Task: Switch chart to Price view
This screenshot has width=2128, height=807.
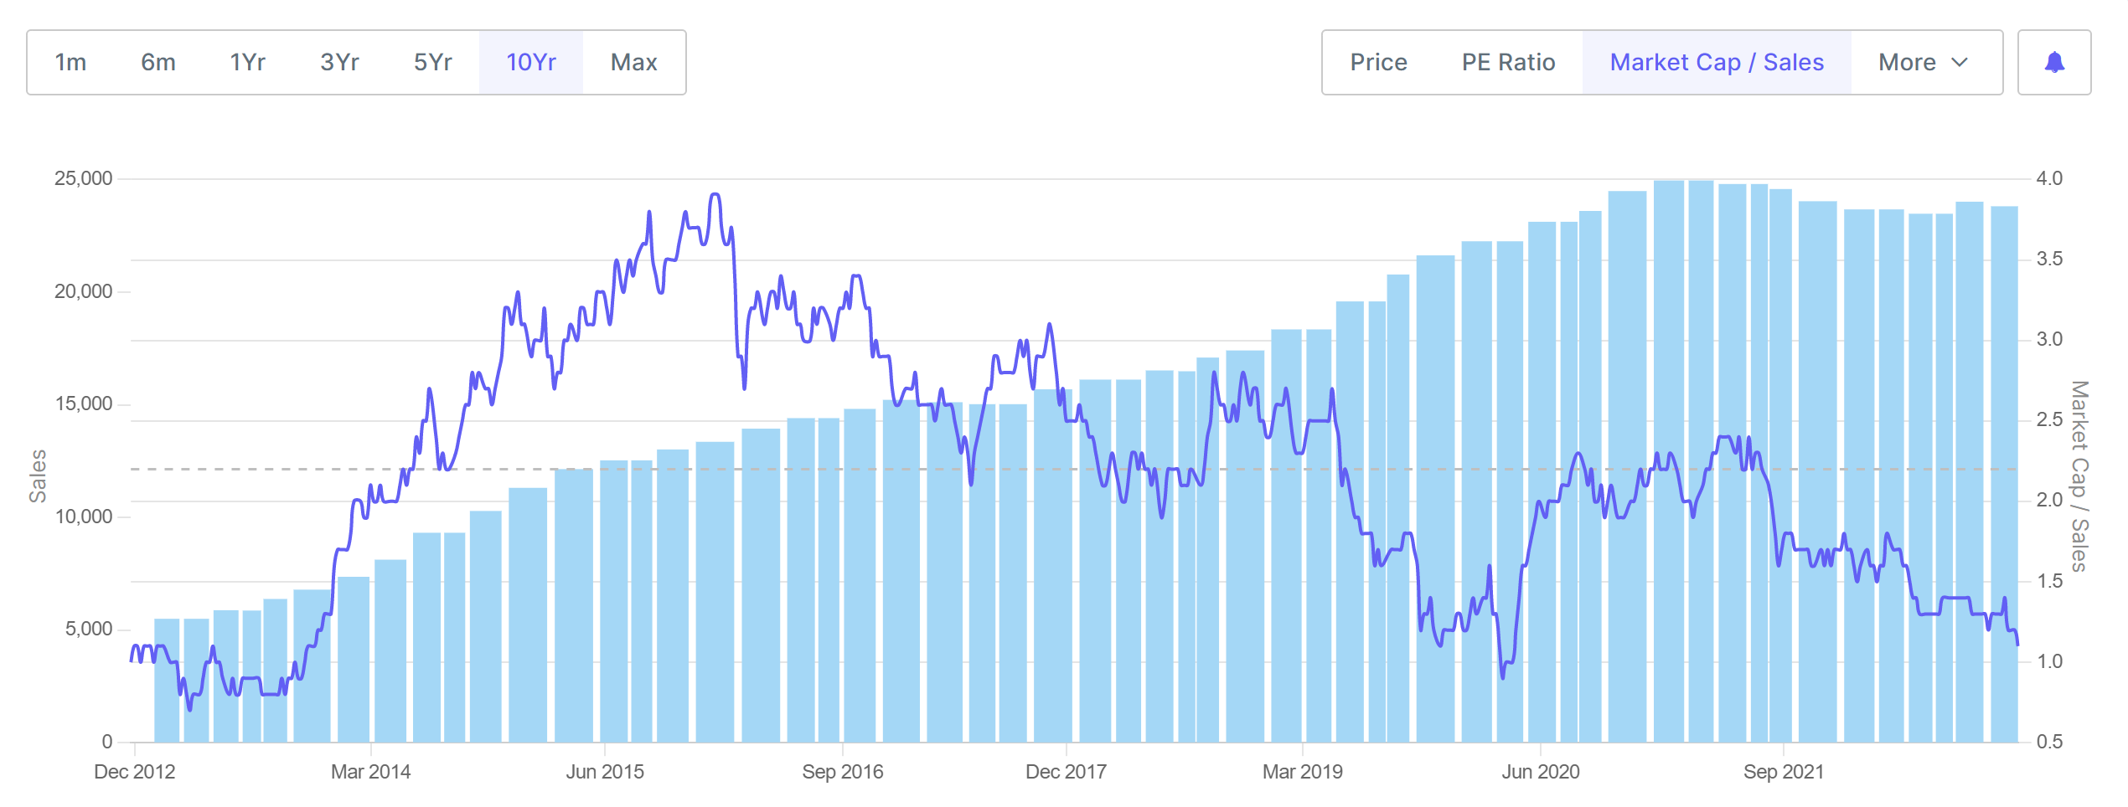Action: [x=1378, y=63]
